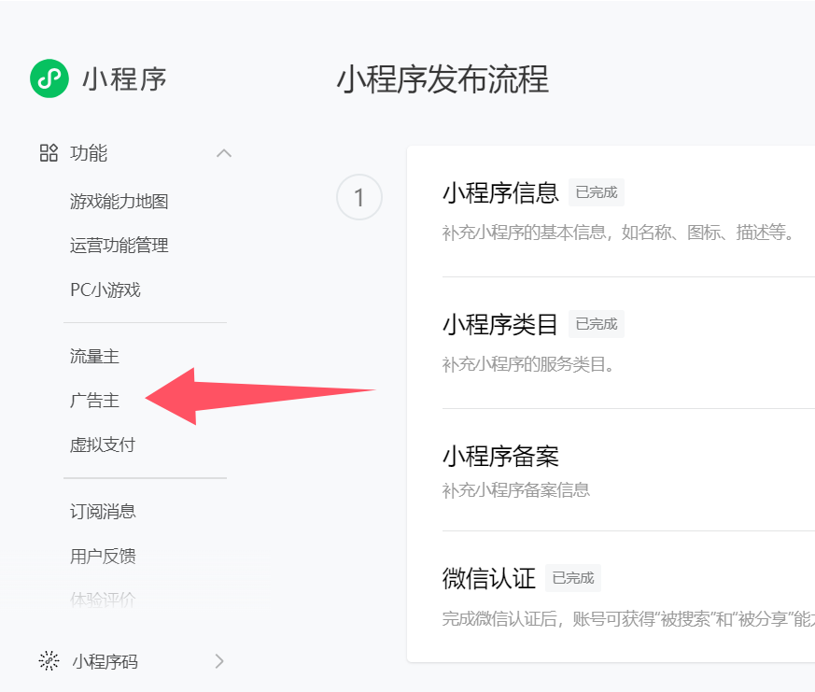Select 广告主 in the sidebar
Screen dimensions: 815x692
pos(94,401)
